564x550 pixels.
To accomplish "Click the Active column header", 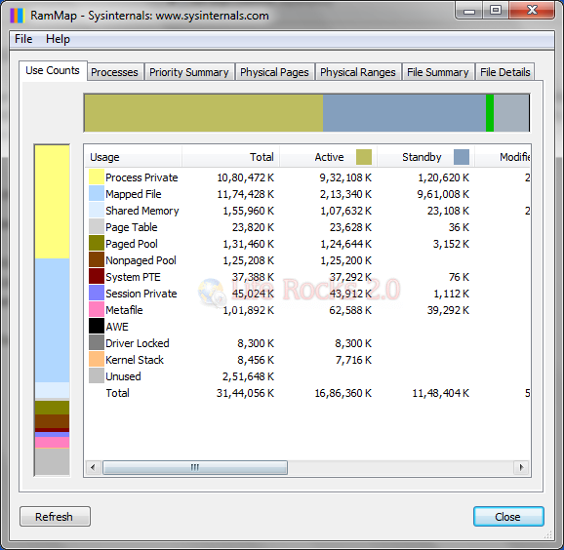I will (329, 157).
